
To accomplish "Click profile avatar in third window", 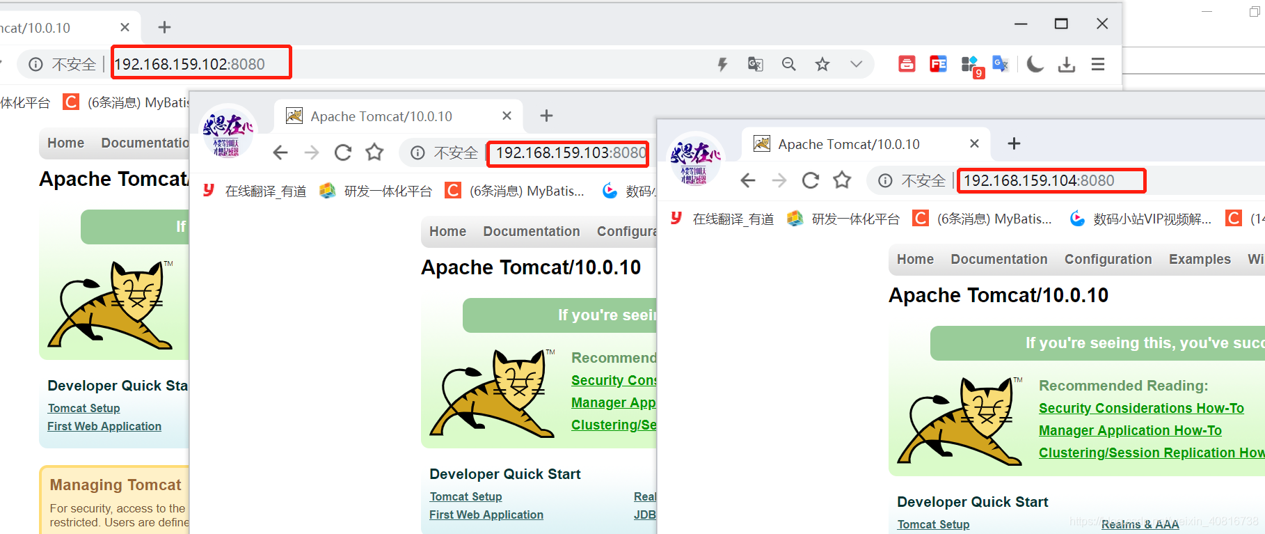I will point(695,159).
